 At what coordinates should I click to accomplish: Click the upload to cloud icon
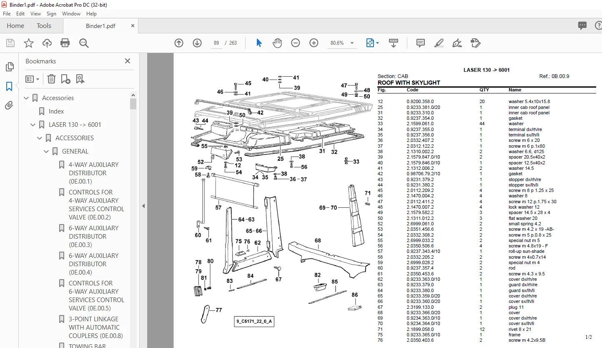pos(47,43)
